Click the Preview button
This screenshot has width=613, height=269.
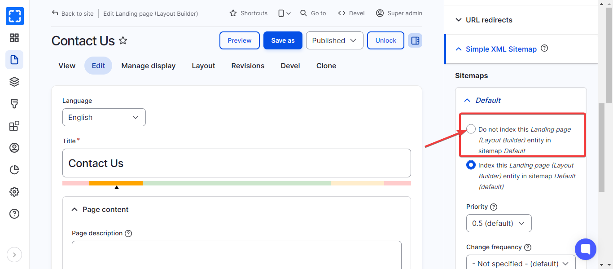(240, 40)
